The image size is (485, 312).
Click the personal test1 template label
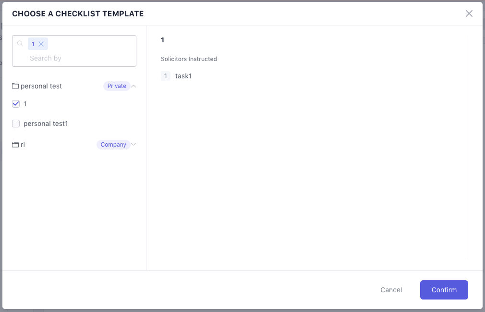click(x=46, y=124)
